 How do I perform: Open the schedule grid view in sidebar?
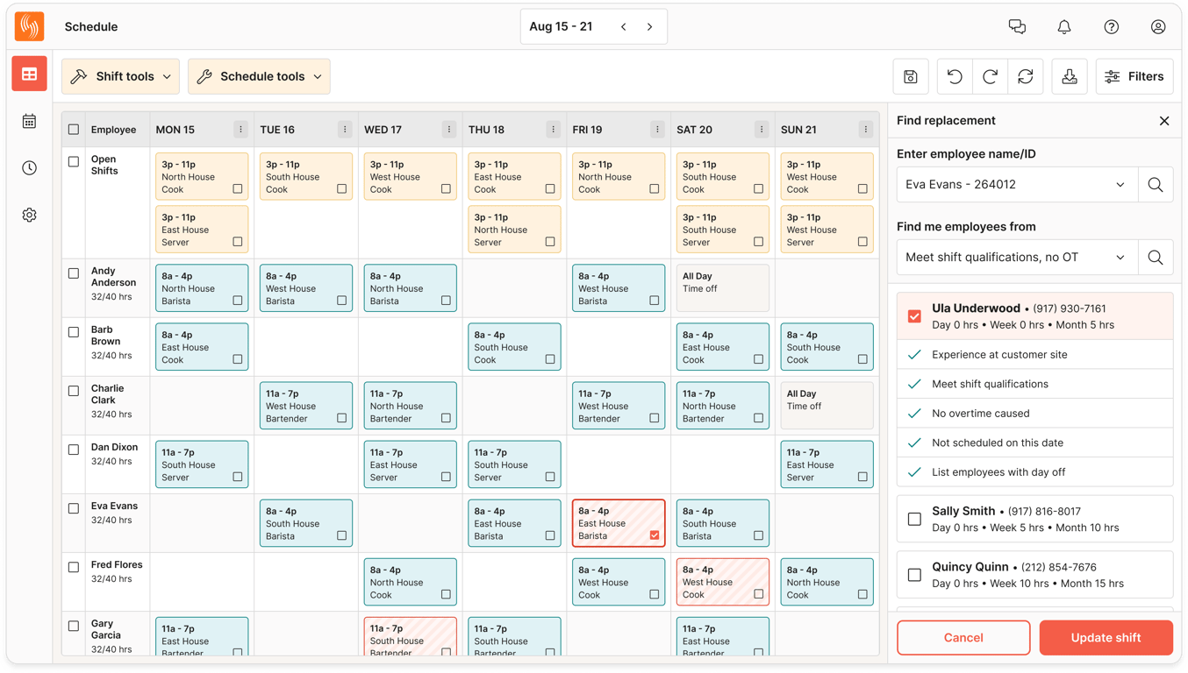(x=29, y=74)
